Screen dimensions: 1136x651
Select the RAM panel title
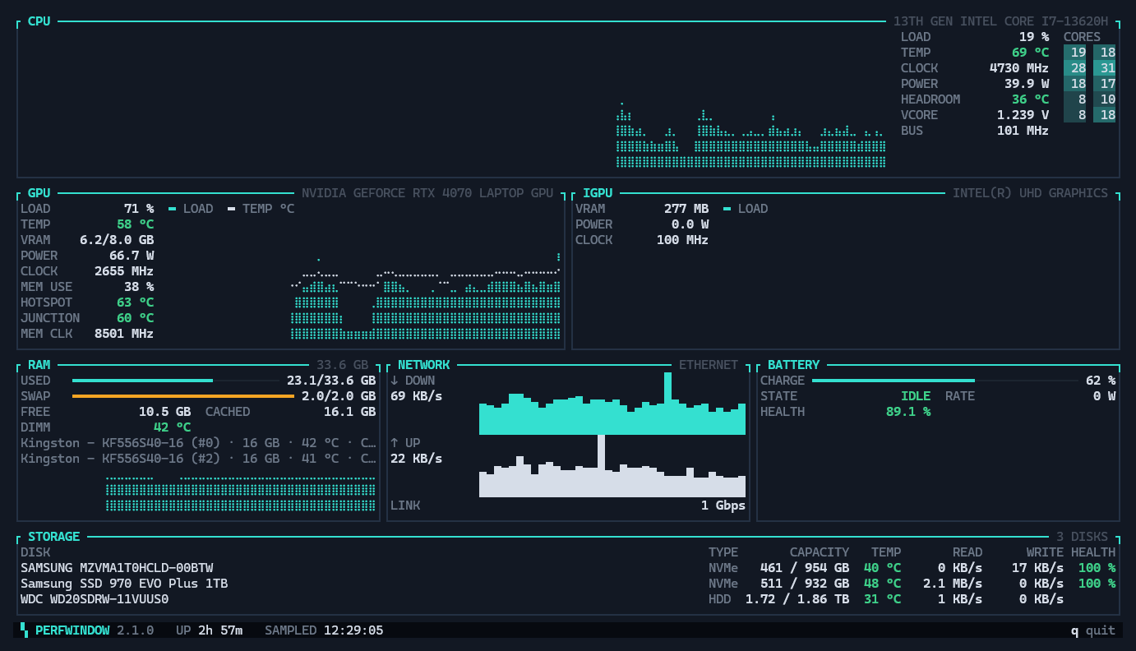tap(39, 365)
